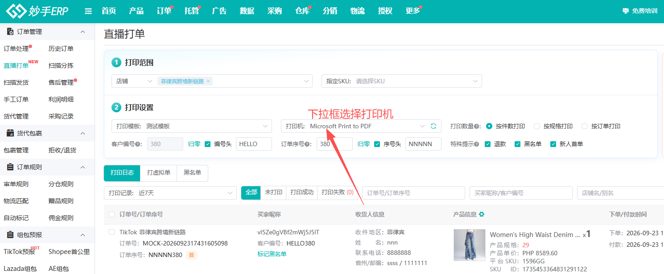
Task: Collapse the 订单管理 sidebar section
Action: click(x=82, y=32)
